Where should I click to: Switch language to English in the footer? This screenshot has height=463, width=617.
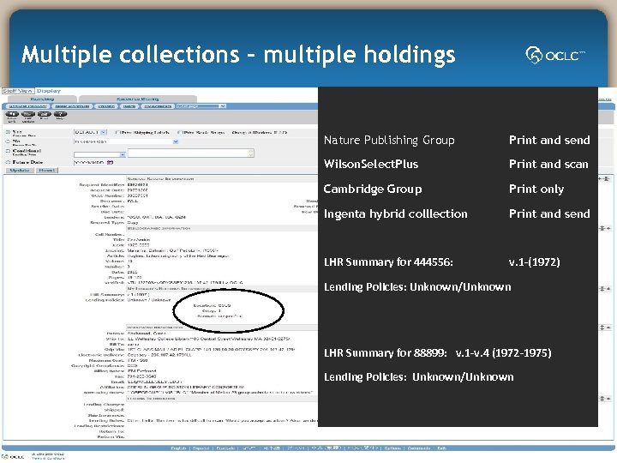click(x=178, y=448)
